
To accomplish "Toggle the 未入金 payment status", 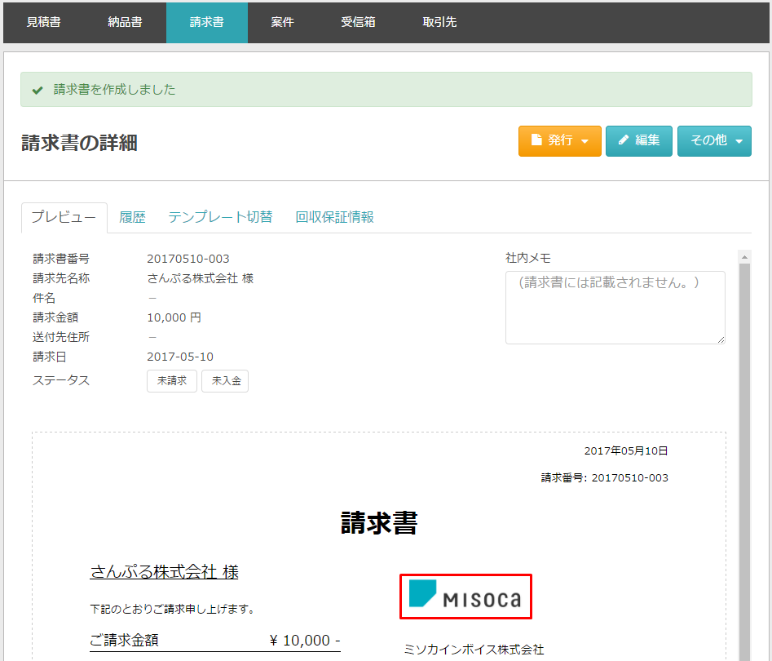I will (x=225, y=381).
